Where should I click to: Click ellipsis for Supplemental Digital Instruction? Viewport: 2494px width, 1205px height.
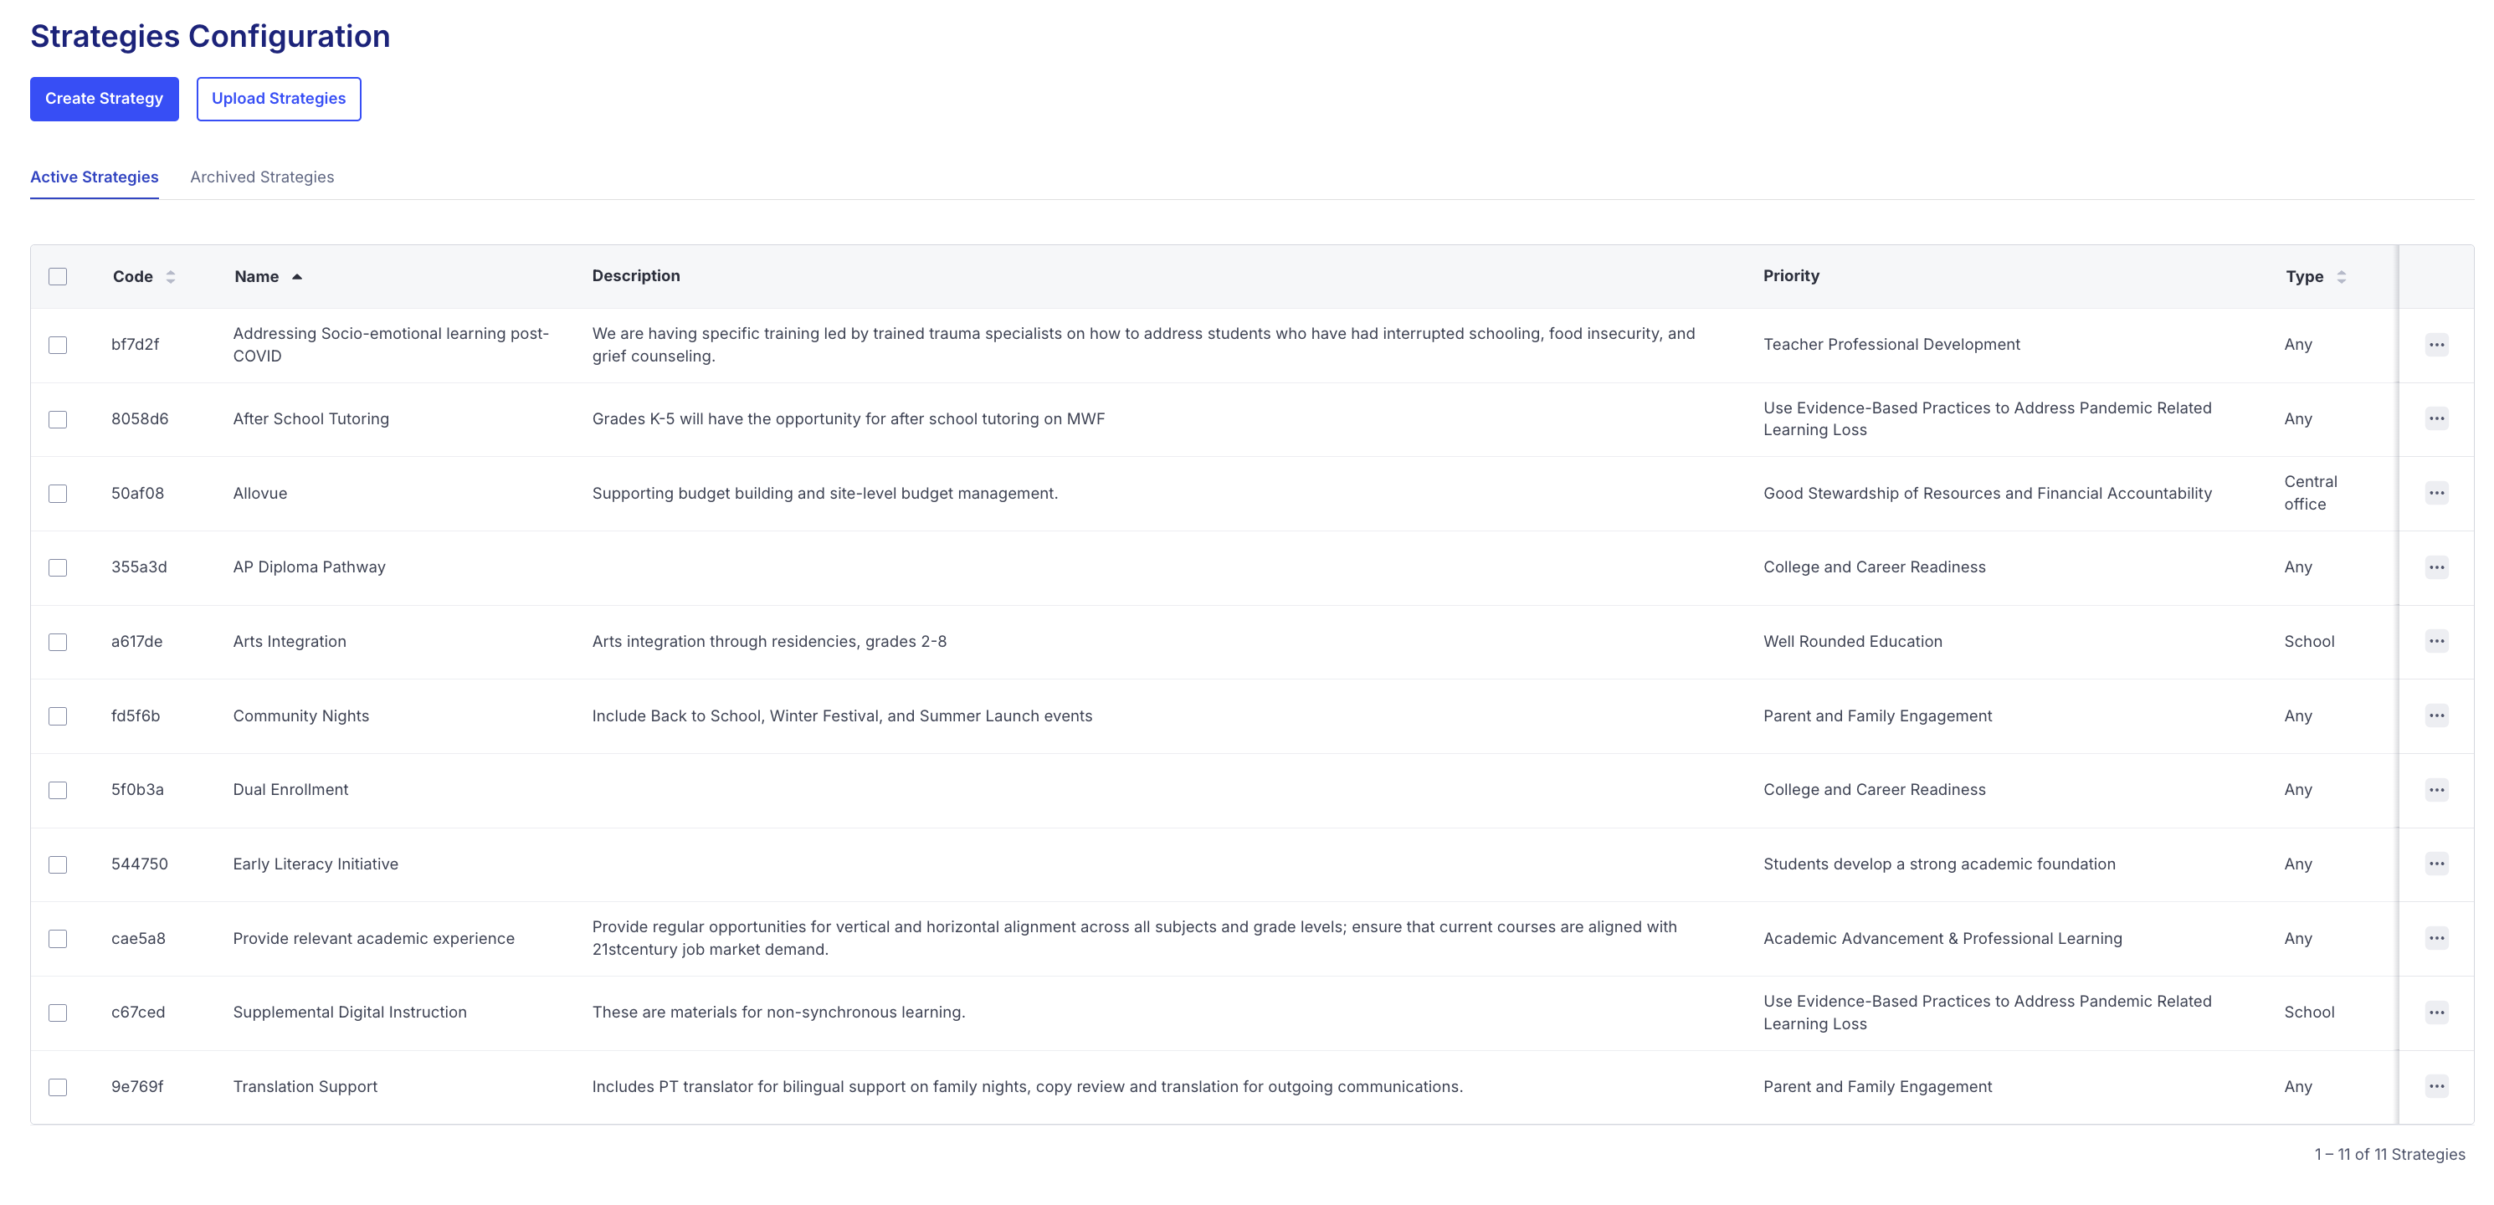(2436, 1013)
